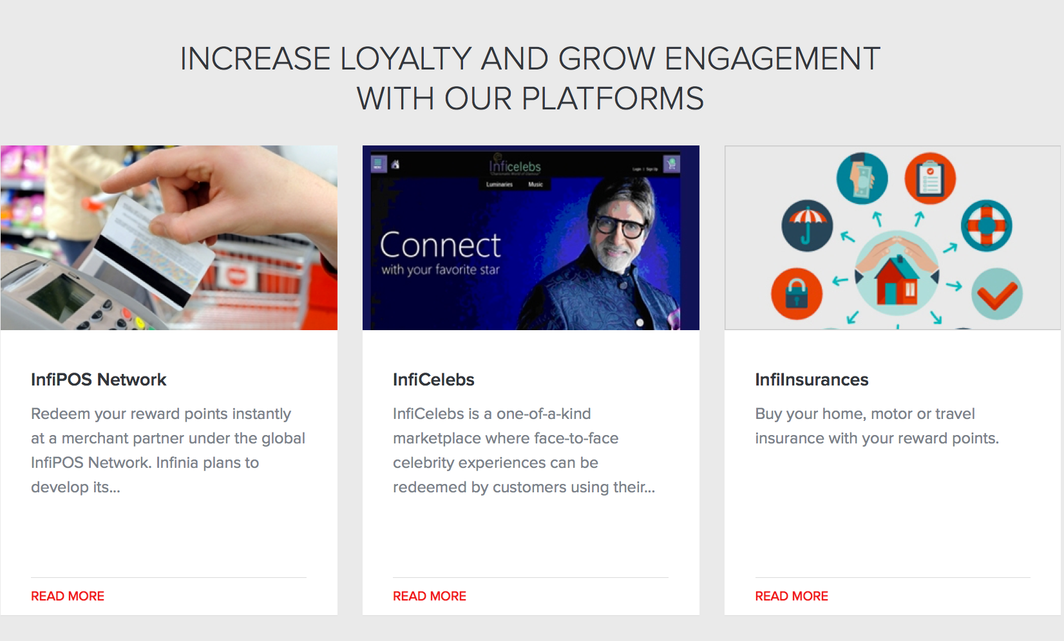Image resolution: width=1064 pixels, height=641 pixels.
Task: Click the InfiCelebs description text
Action: click(524, 451)
